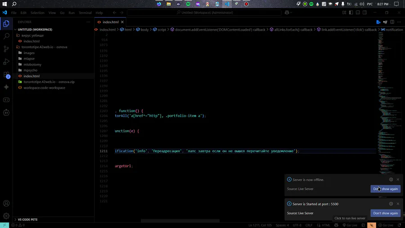The width and height of the screenshot is (405, 228).
Task: Click the highlighted orange status bar icon
Action: click(x=372, y=225)
